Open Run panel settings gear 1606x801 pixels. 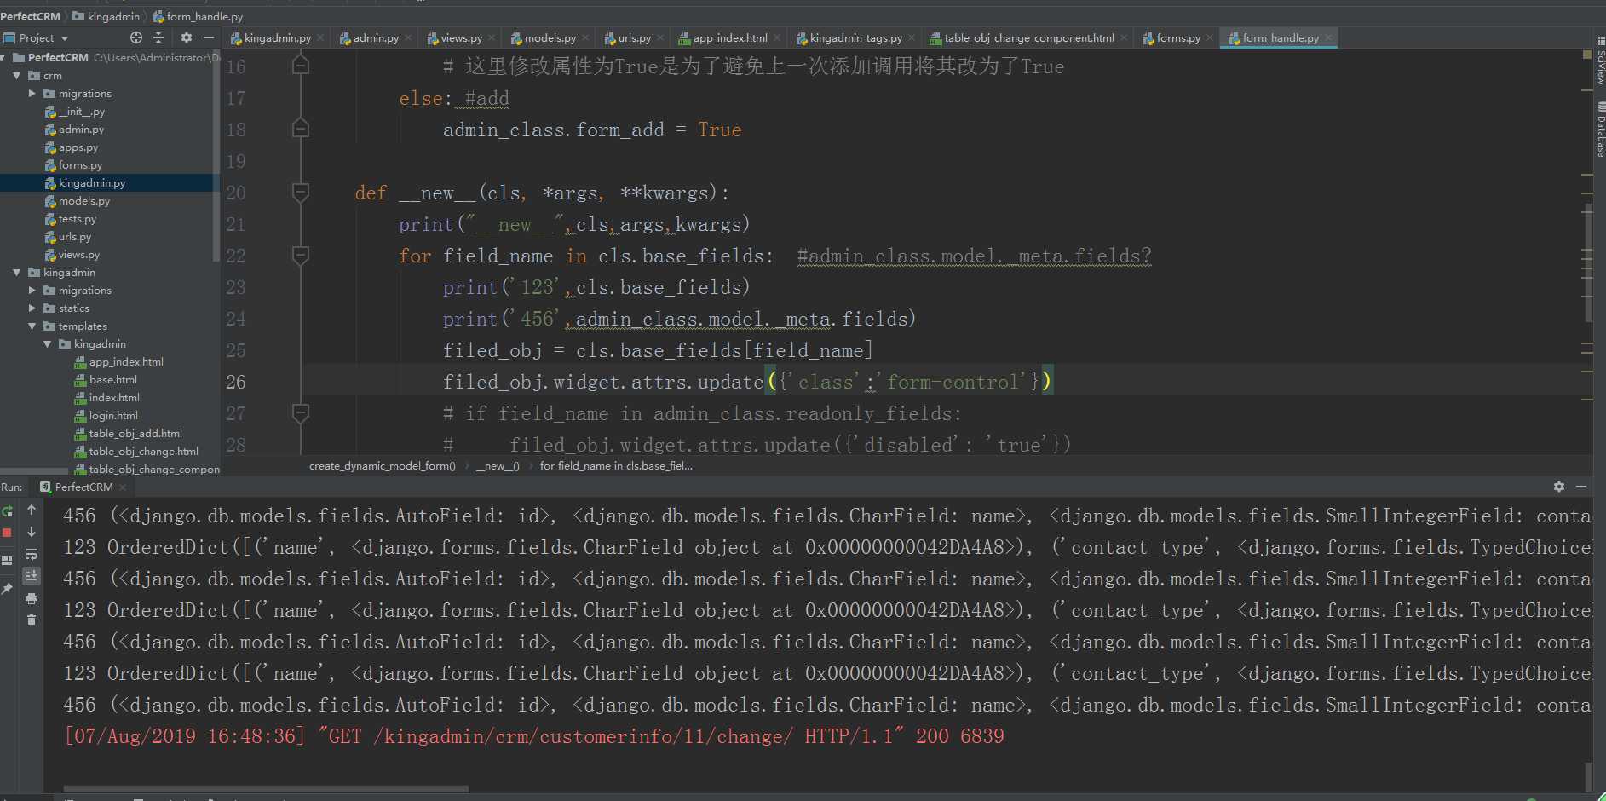point(1559,487)
